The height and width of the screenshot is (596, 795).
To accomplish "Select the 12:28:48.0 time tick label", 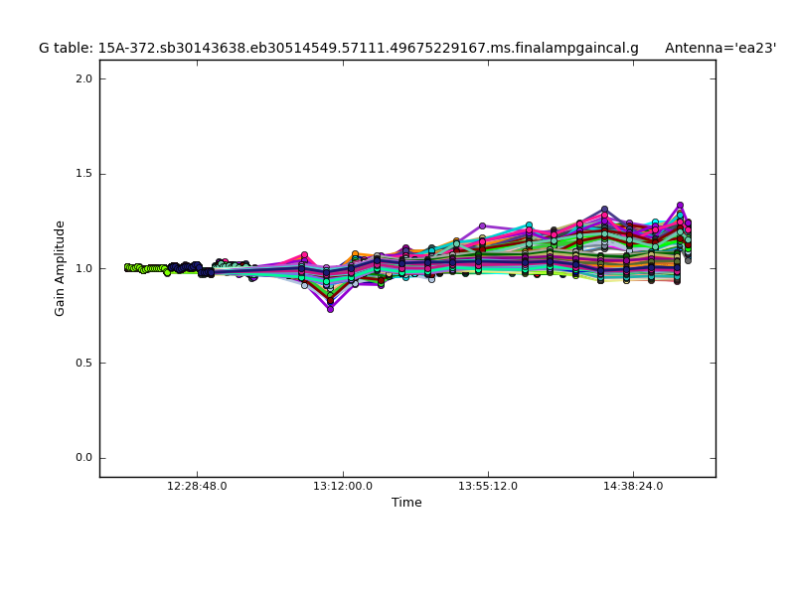I will 197,487.
